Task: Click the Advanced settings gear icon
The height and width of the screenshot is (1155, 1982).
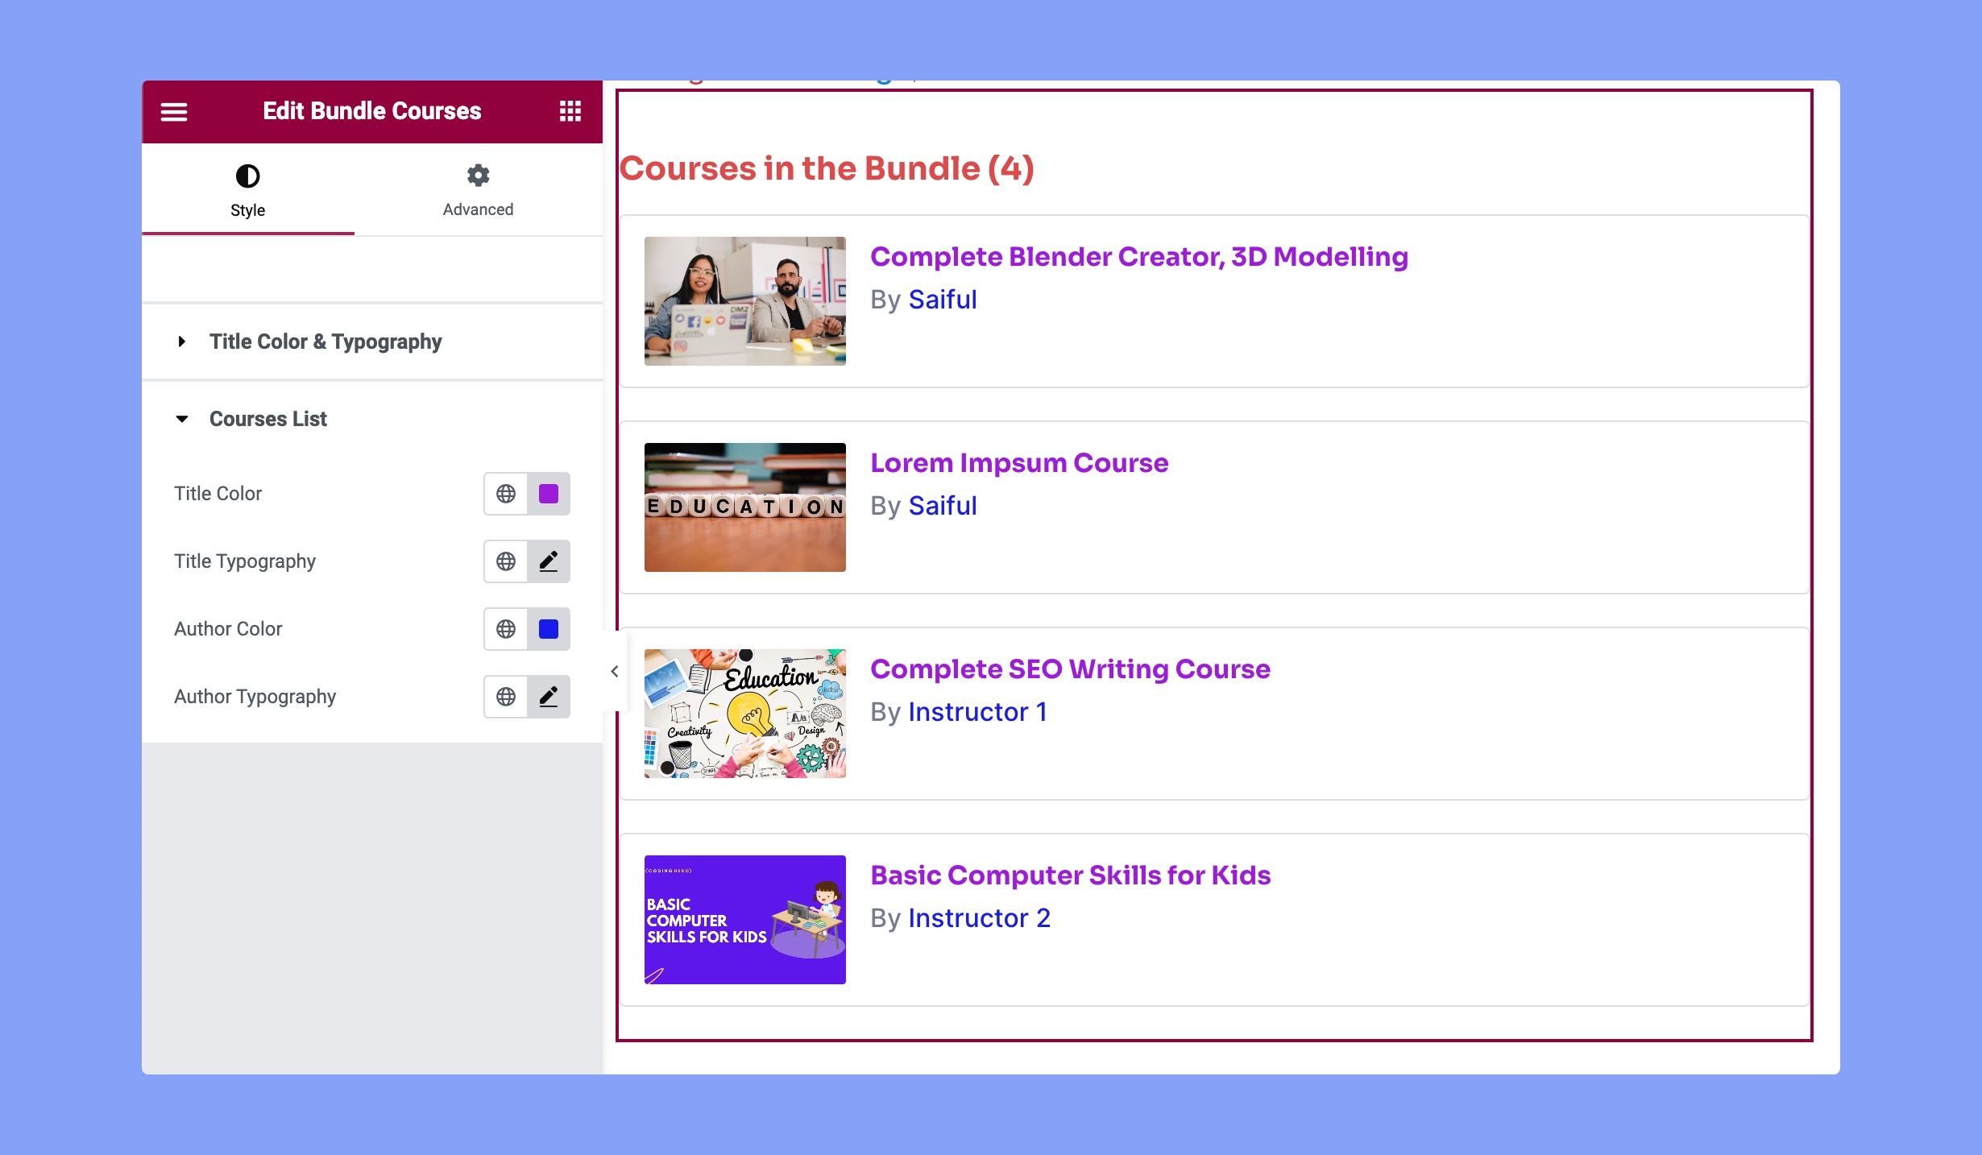Action: point(479,175)
